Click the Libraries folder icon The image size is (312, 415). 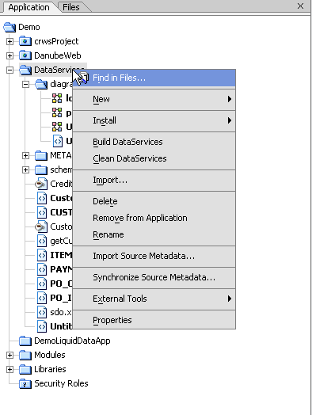pos(25,370)
